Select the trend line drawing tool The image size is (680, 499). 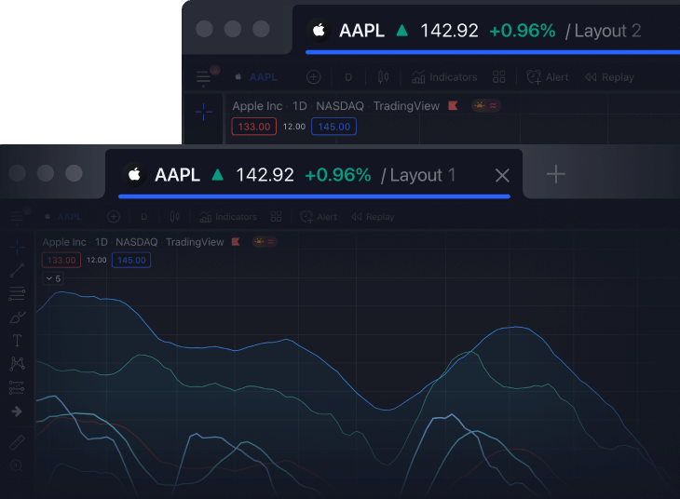coord(18,270)
